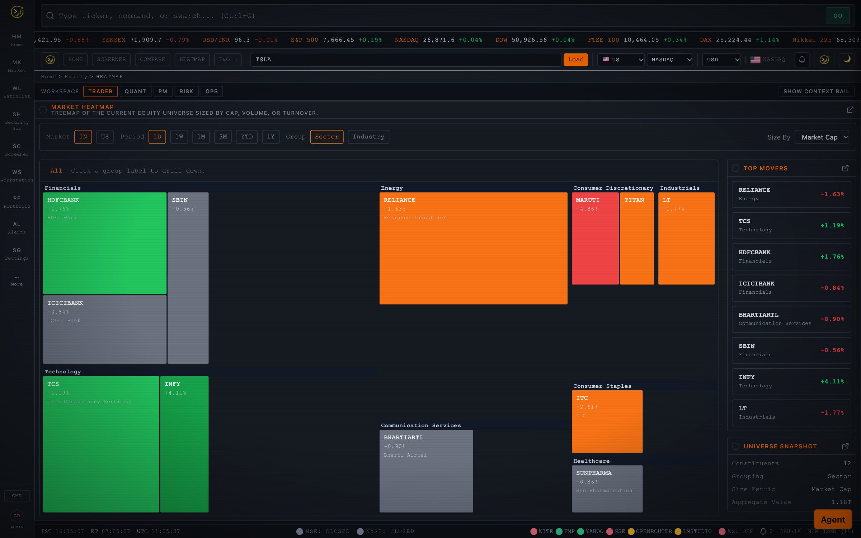The image size is (861, 538).
Task: Open the Security Hub sidebar item
Action: pyautogui.click(x=17, y=121)
